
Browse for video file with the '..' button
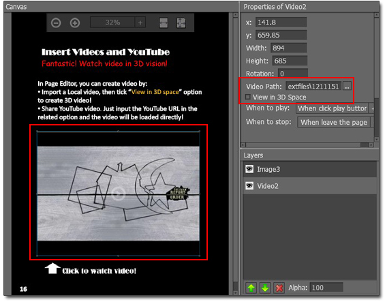coord(347,87)
